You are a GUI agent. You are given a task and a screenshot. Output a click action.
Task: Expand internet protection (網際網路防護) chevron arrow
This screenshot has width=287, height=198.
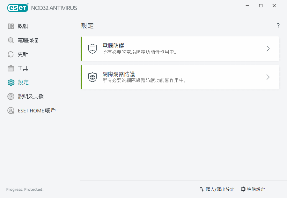[x=268, y=77]
